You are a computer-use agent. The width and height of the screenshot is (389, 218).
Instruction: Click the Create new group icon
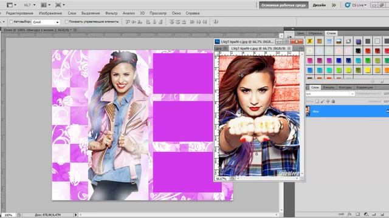tap(374, 214)
